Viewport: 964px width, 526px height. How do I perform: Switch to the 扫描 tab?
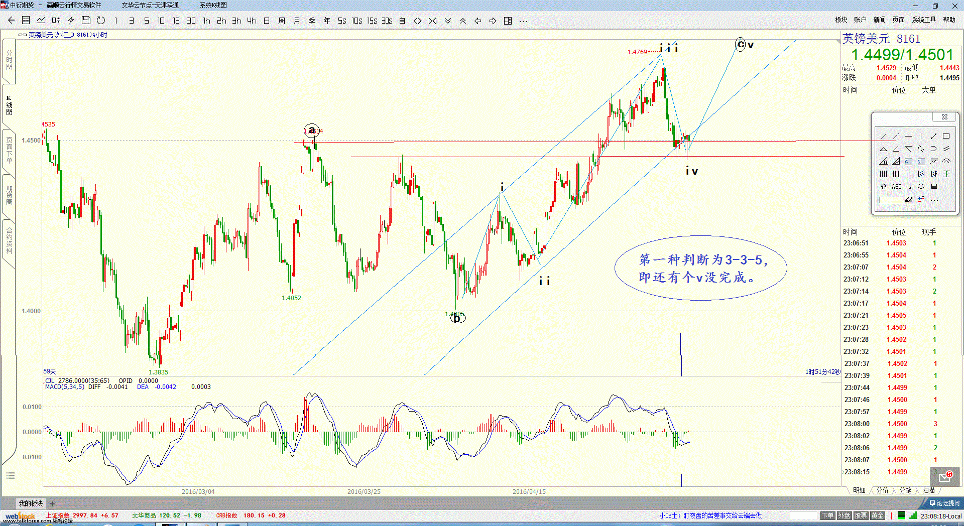tap(928, 490)
